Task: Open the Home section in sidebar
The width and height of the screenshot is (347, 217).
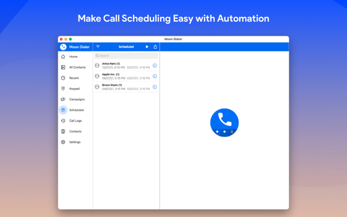Action: (73, 56)
